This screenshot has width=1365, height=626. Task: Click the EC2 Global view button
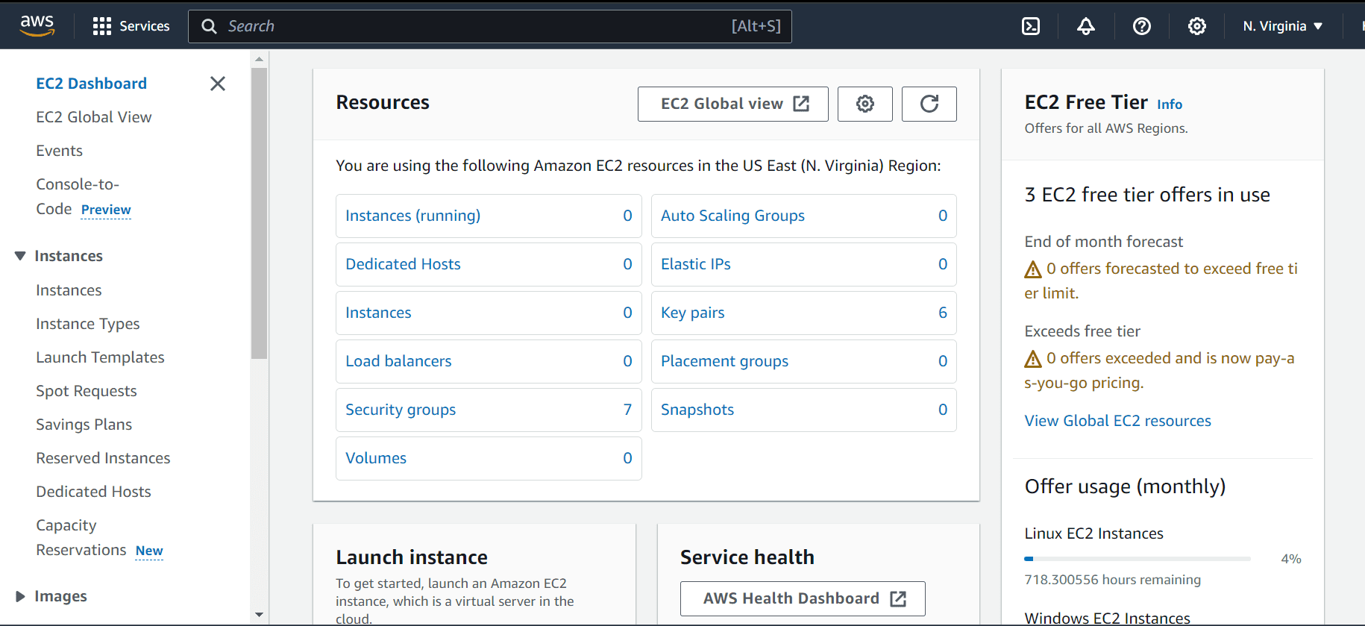coord(733,104)
